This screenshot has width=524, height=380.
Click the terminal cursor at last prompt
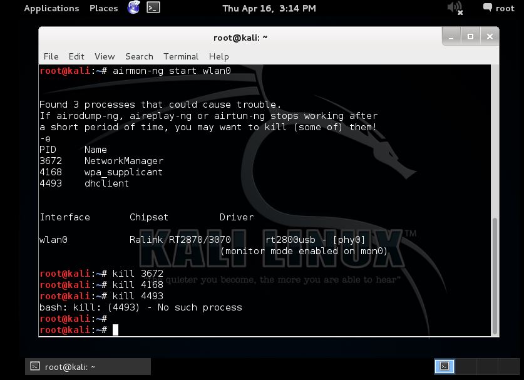pyautogui.click(x=116, y=330)
